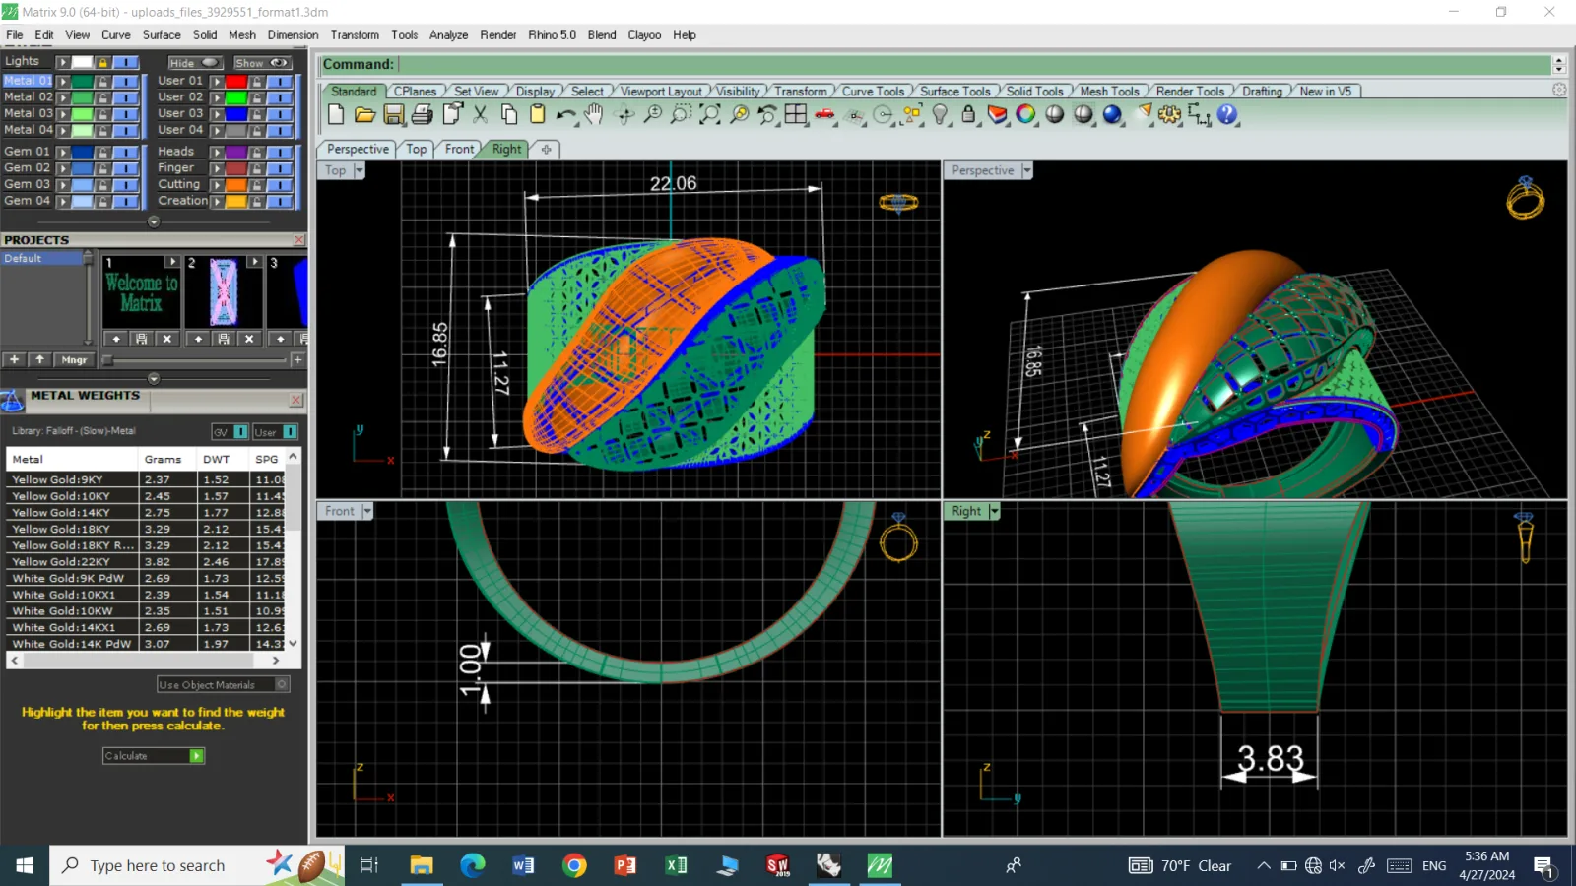The image size is (1576, 886).
Task: Click the light bulb icon in toolbar
Action: click(x=940, y=114)
